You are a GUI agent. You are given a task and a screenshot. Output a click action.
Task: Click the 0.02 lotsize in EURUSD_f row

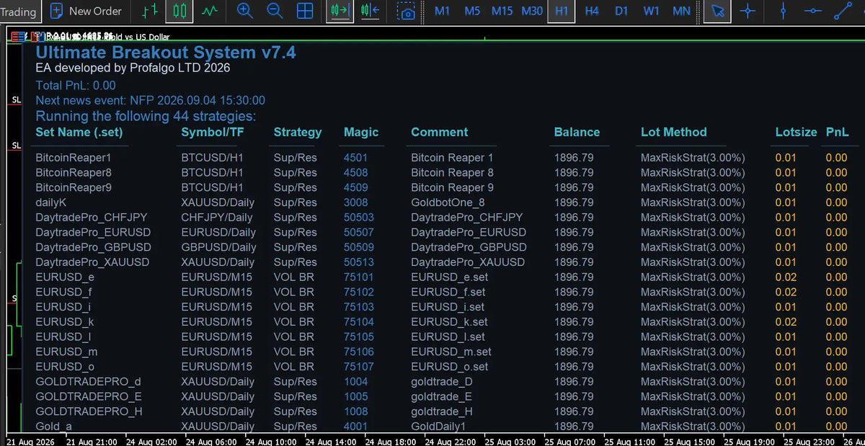pyautogui.click(x=786, y=292)
